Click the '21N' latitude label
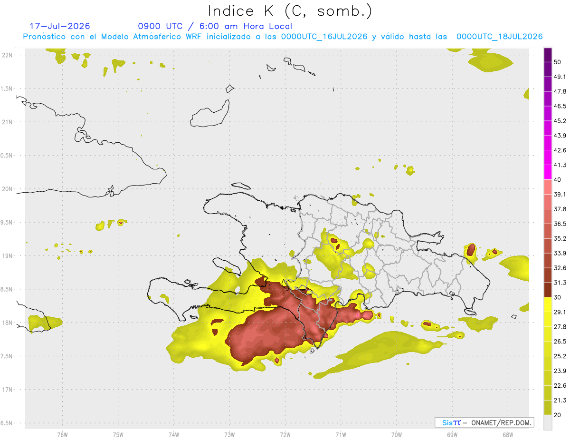The image size is (570, 441). pos(7,122)
